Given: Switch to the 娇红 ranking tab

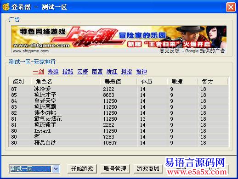Looking at the screenshot, I should [112, 72].
